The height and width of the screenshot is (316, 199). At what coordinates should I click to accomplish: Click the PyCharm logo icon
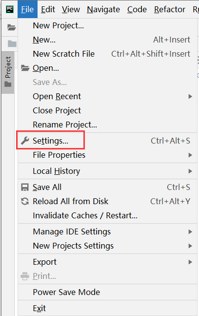[x=10, y=9]
